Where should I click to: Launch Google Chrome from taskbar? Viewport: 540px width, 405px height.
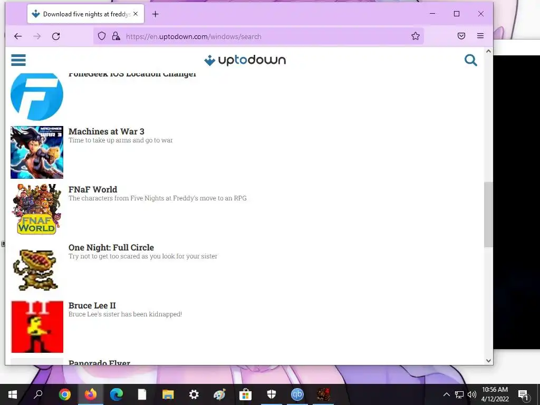click(64, 394)
